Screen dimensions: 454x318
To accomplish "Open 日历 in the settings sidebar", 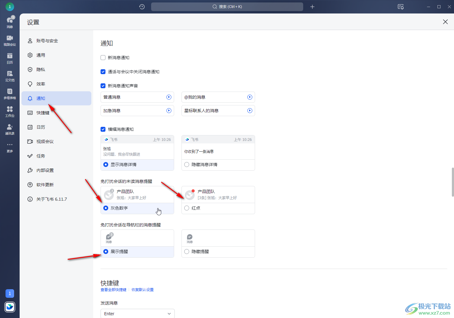I will click(56, 127).
